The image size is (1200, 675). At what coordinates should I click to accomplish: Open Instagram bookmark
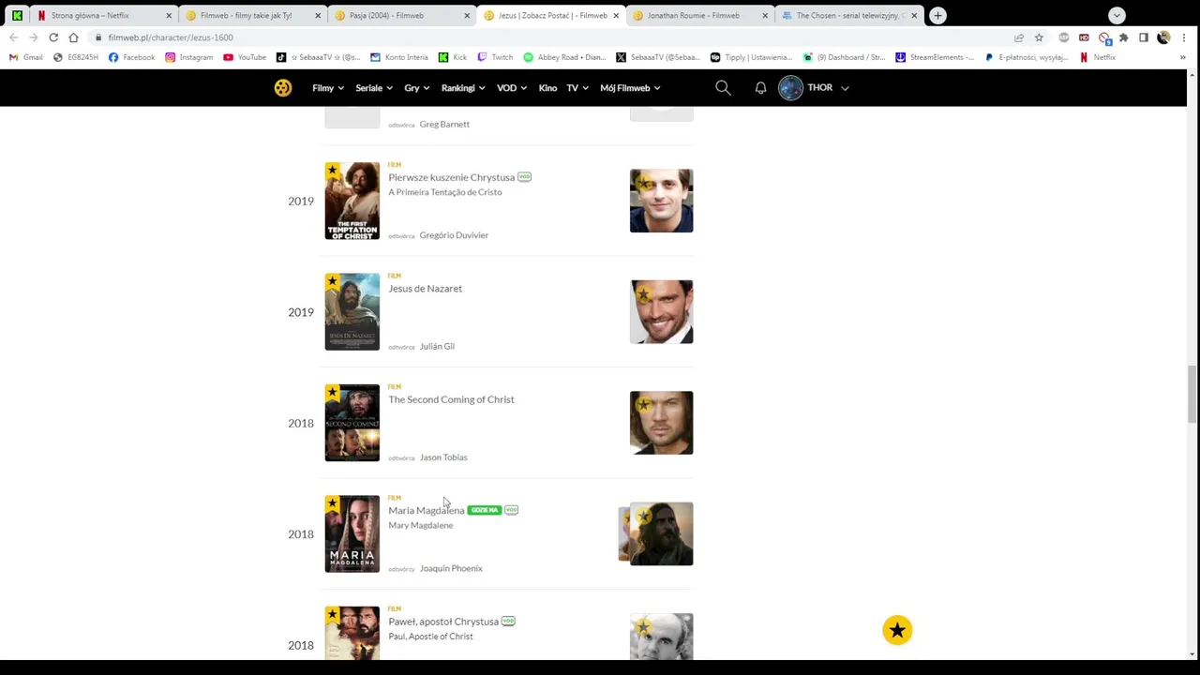[x=188, y=57]
